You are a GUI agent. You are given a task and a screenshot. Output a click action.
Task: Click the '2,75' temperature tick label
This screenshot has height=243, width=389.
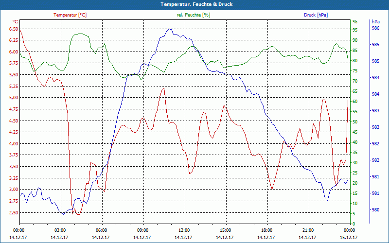point(14,201)
